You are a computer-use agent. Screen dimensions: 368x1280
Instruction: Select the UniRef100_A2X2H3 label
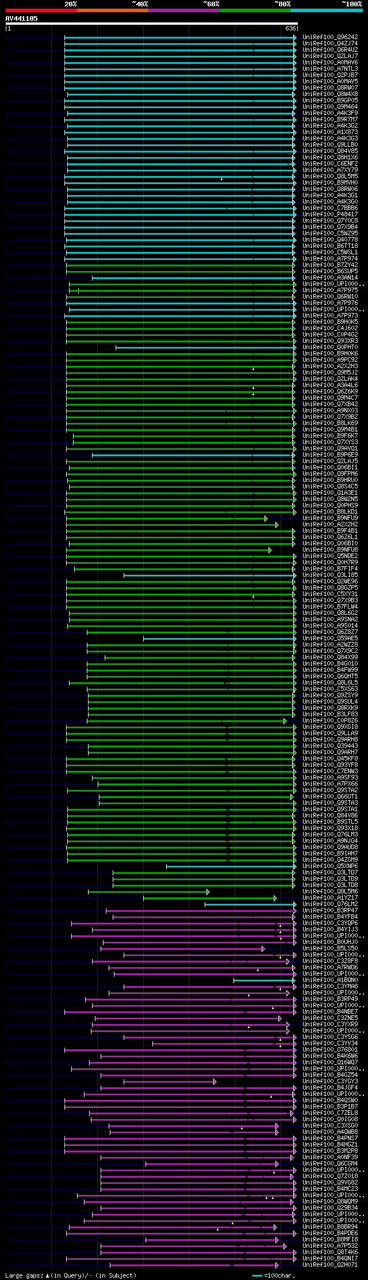coord(330,366)
